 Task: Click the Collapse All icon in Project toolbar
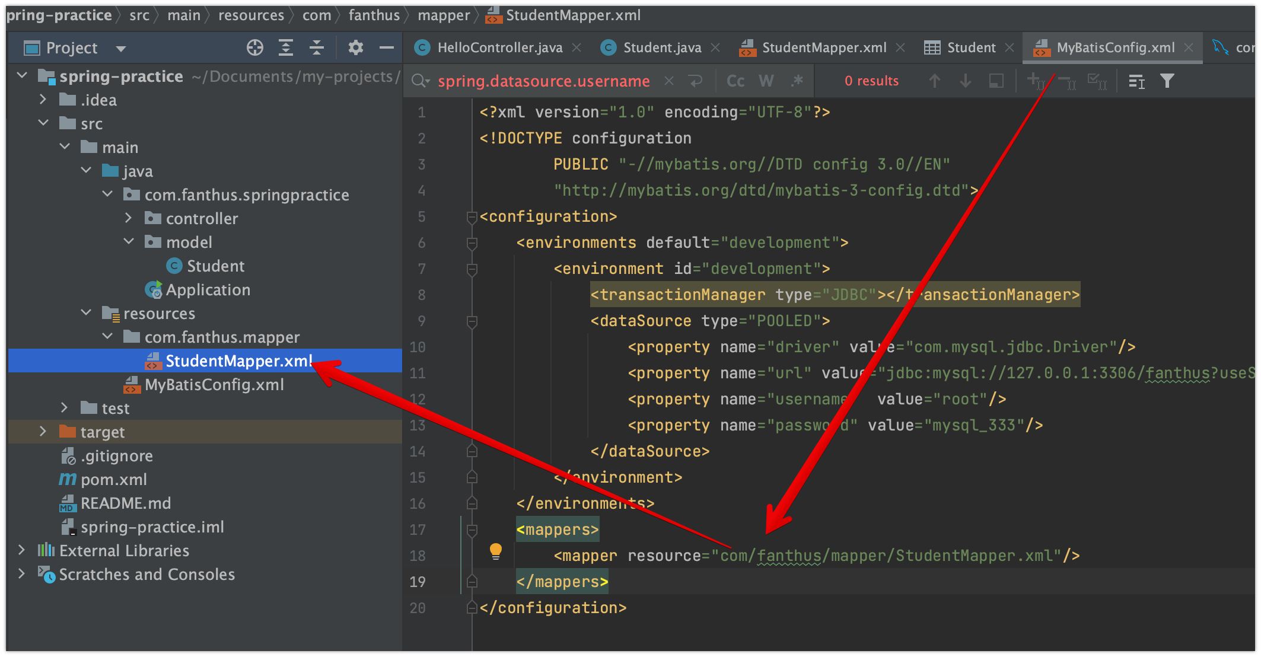point(317,48)
